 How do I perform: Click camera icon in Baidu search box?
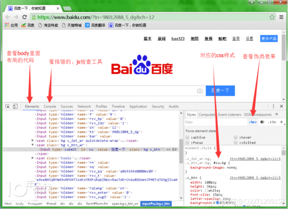pyautogui.click(x=200, y=91)
